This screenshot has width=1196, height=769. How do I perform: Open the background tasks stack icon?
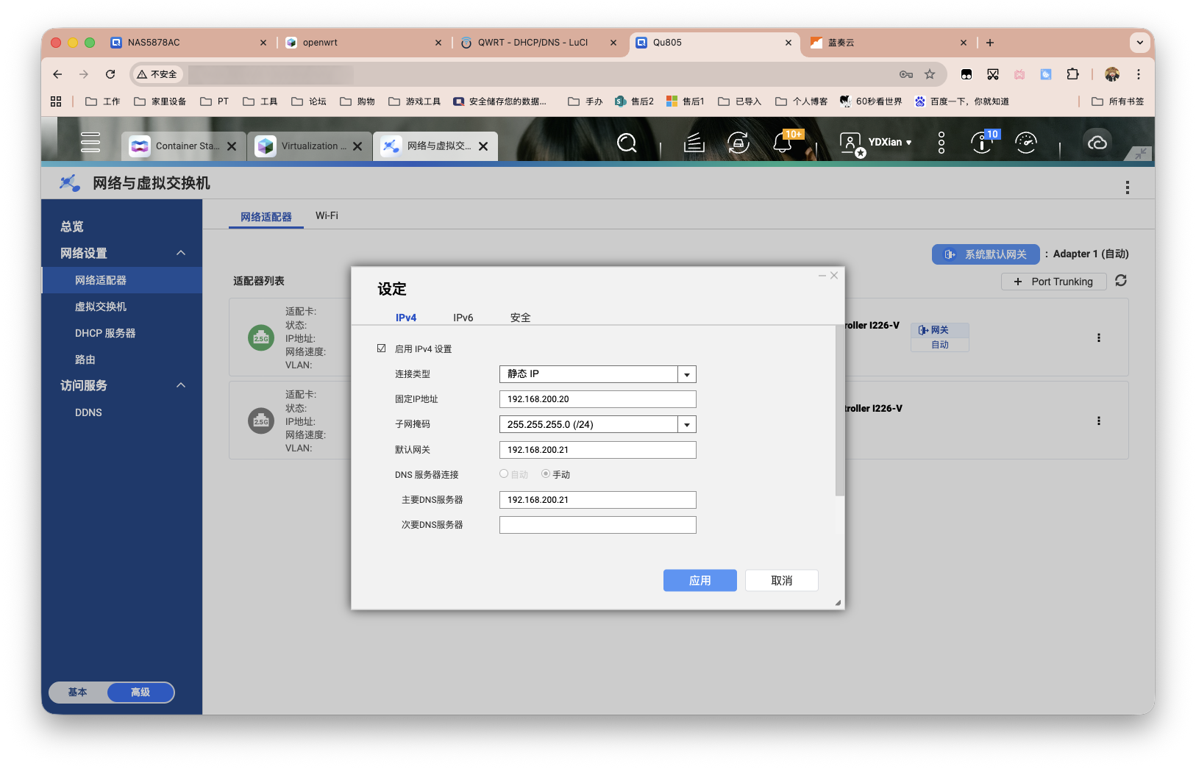pos(694,143)
